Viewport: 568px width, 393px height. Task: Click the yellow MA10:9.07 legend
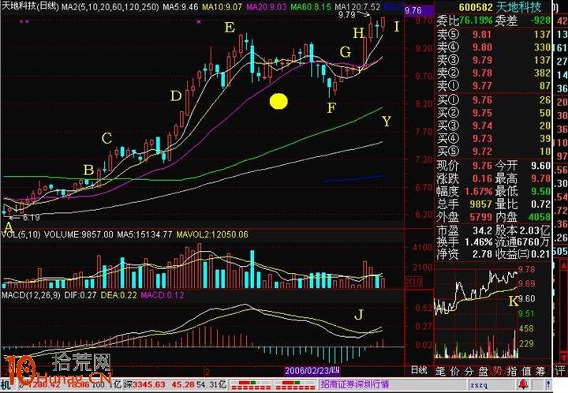point(222,7)
